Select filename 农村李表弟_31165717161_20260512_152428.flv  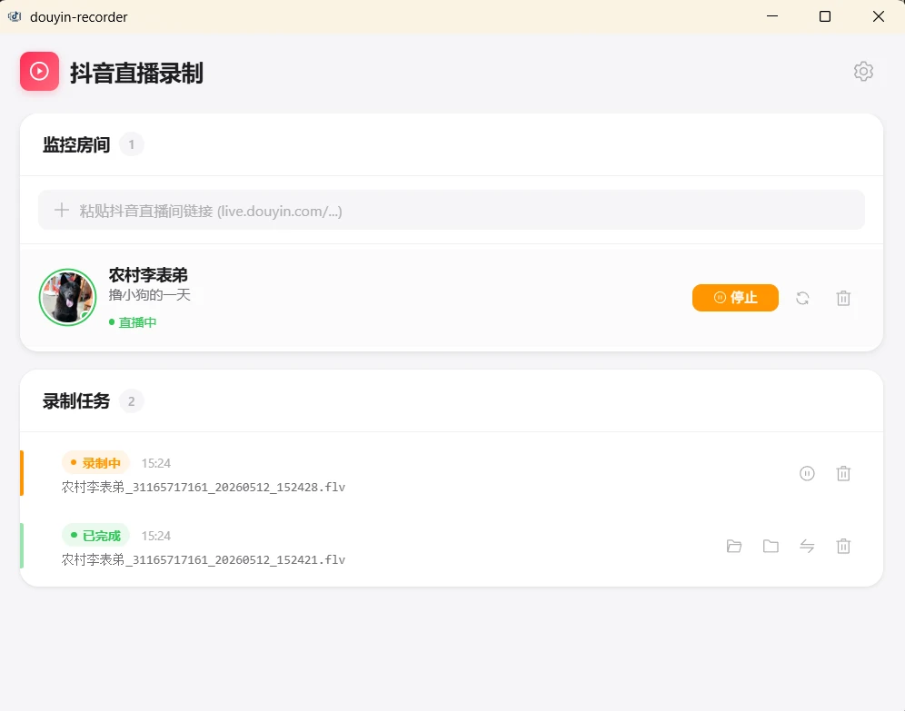click(204, 488)
